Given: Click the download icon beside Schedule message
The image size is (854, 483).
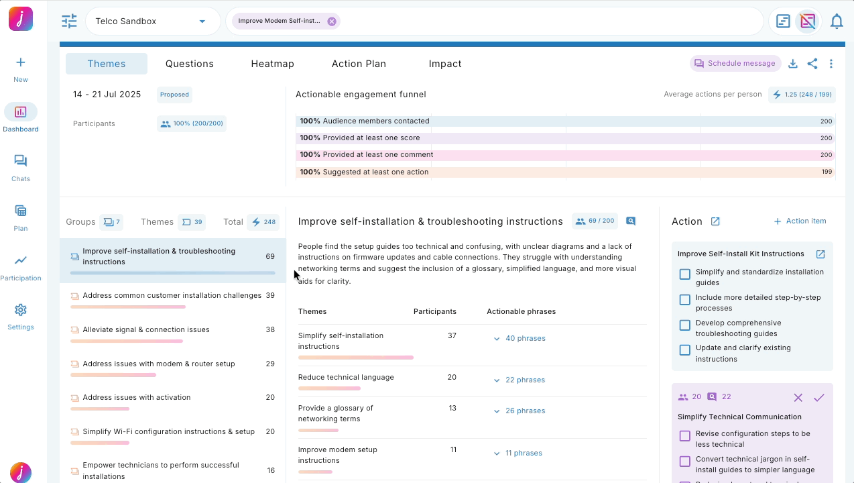Looking at the screenshot, I should click(x=792, y=64).
